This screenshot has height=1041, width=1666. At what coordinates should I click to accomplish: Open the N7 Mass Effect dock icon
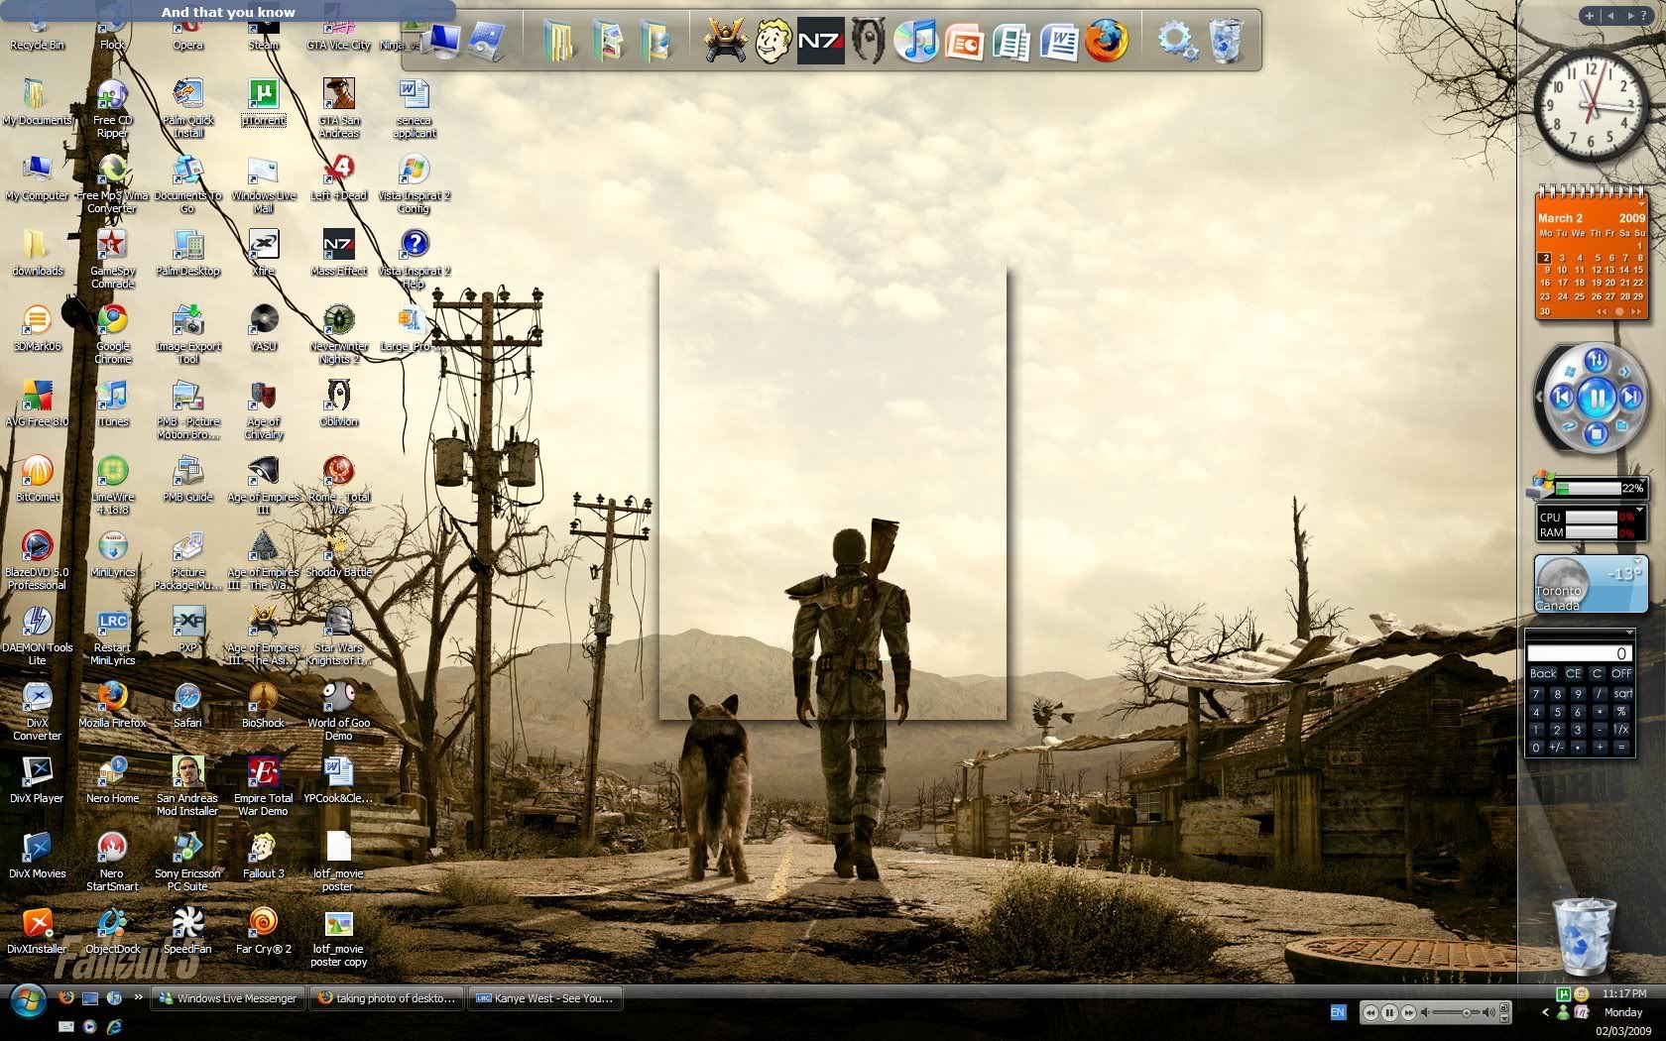pos(820,42)
